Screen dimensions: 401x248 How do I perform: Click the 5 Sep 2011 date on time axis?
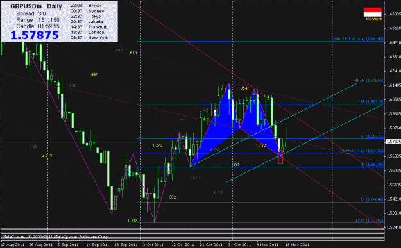67,245
